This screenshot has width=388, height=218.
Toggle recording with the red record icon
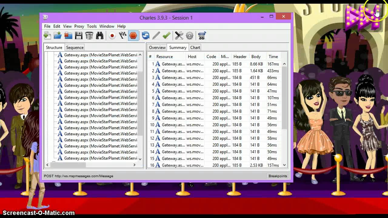click(112, 36)
